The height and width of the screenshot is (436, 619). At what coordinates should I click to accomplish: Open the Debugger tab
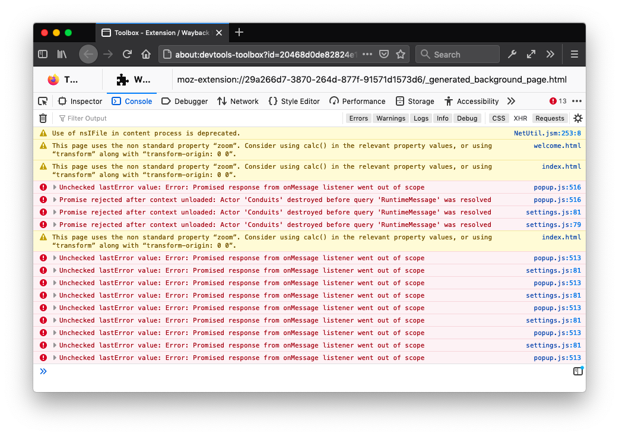coord(185,101)
